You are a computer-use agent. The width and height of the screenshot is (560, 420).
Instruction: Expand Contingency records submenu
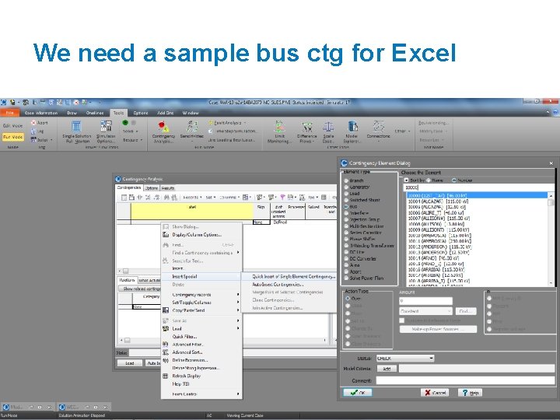tap(201, 295)
